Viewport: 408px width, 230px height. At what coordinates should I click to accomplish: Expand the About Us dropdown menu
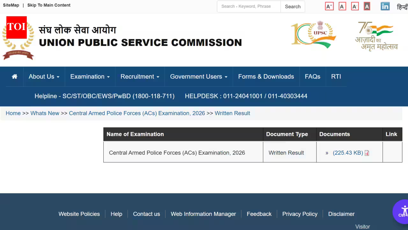44,77
